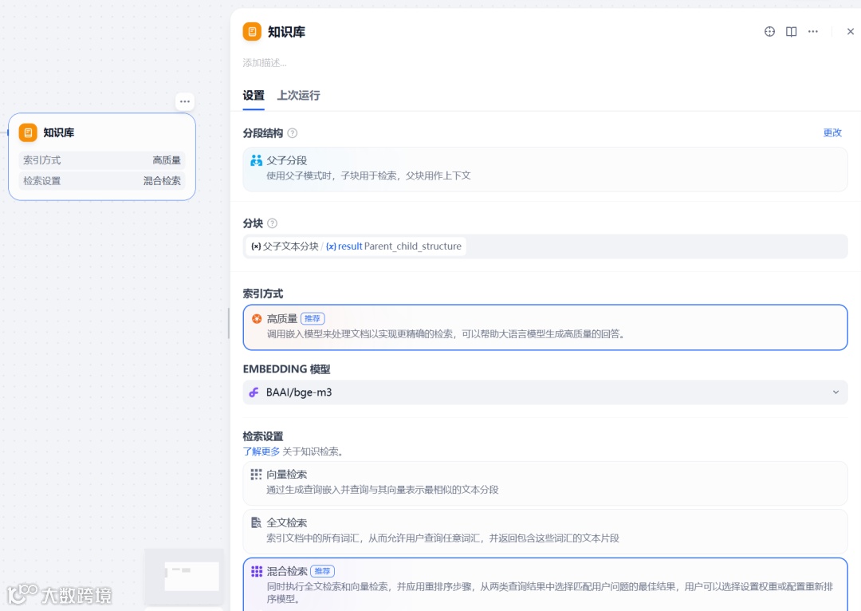Click the canvas minimap thumbnail
The width and height of the screenshot is (861, 611).
click(x=184, y=576)
